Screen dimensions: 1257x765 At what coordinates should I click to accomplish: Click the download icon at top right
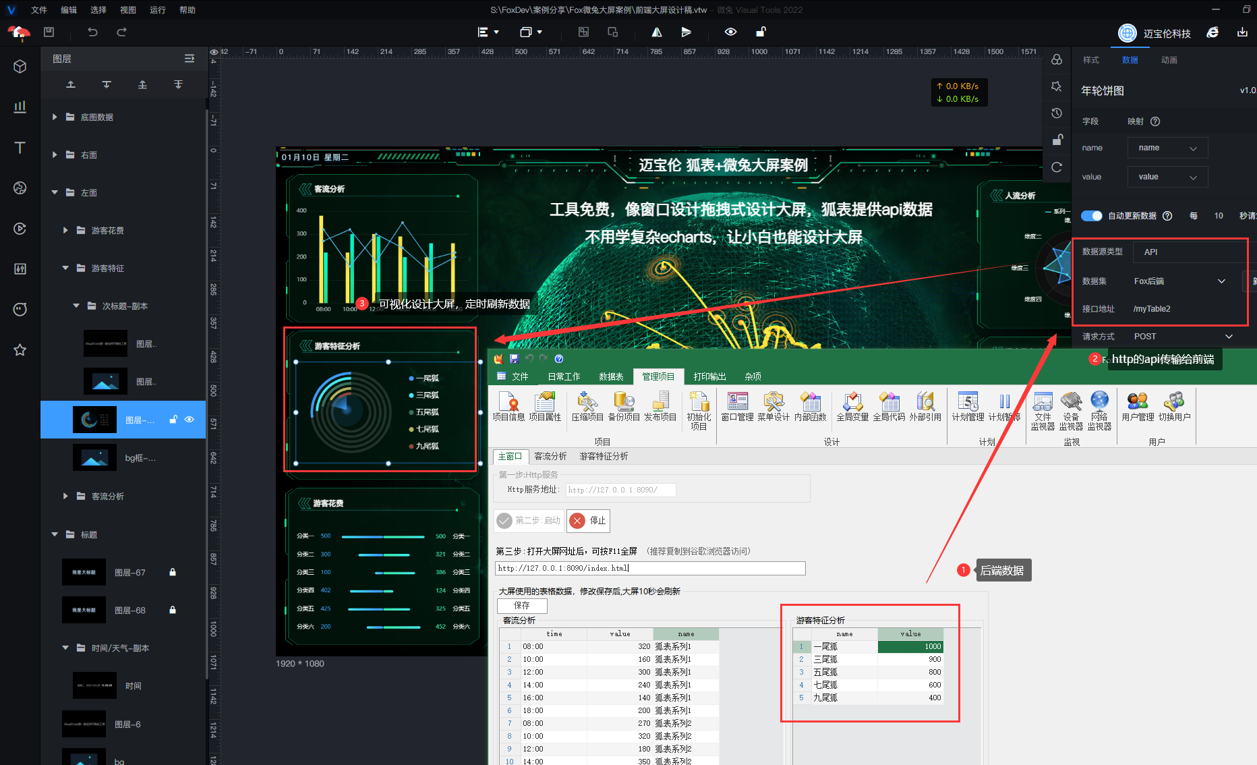coord(1242,32)
